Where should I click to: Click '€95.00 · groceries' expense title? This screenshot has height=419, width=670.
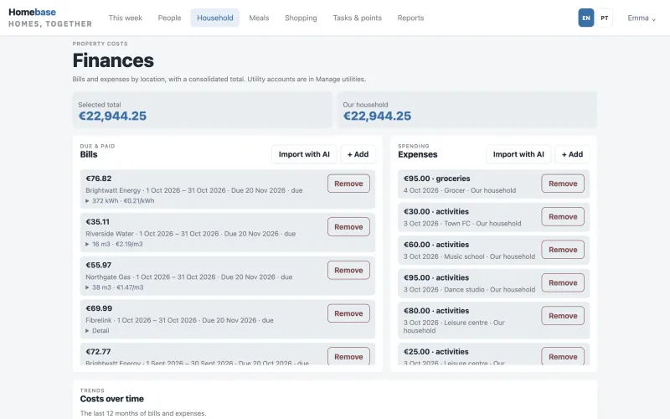(436, 178)
